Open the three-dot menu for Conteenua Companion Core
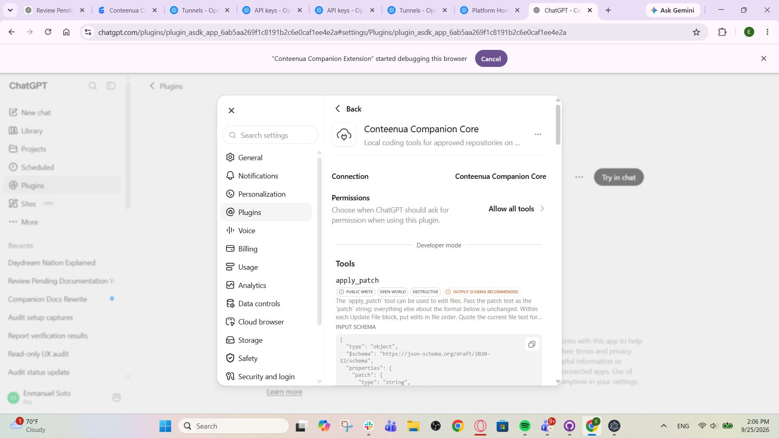 coord(538,134)
